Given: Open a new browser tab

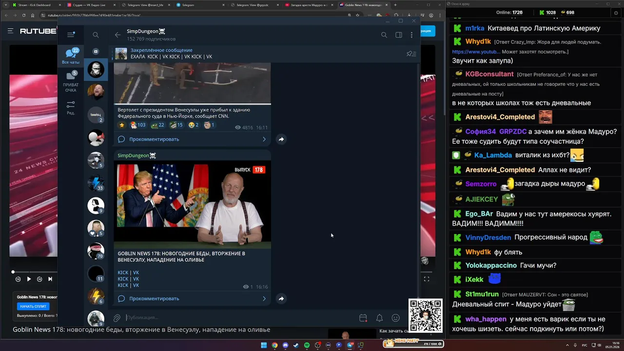Looking at the screenshot, I should pos(395,5).
